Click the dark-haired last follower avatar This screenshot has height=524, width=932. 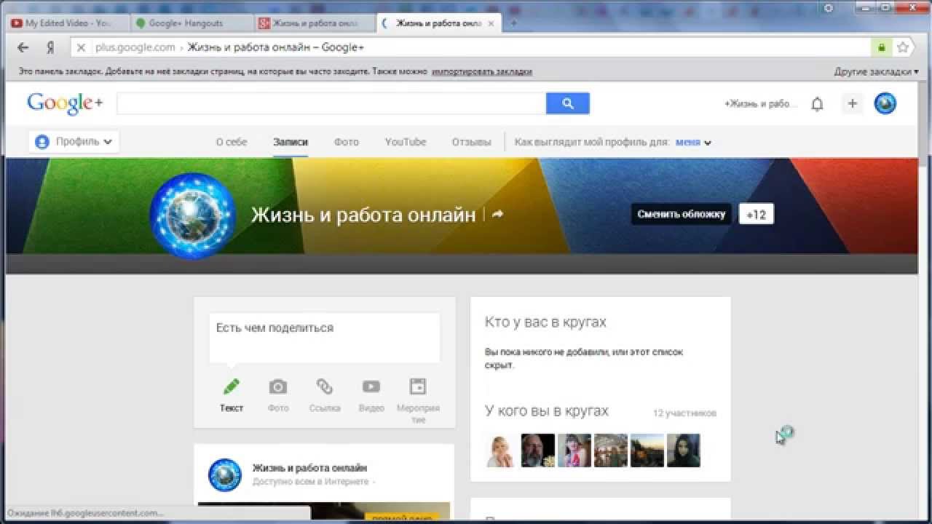[x=684, y=450]
